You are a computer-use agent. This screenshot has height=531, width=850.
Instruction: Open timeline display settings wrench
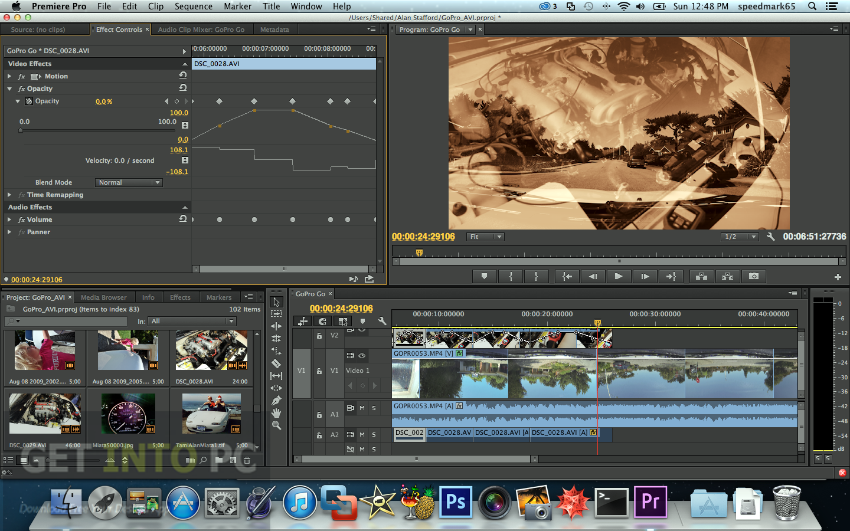click(x=382, y=321)
